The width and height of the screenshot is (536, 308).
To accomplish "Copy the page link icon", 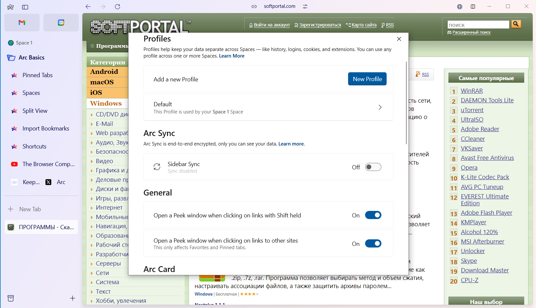I will 254,7.
